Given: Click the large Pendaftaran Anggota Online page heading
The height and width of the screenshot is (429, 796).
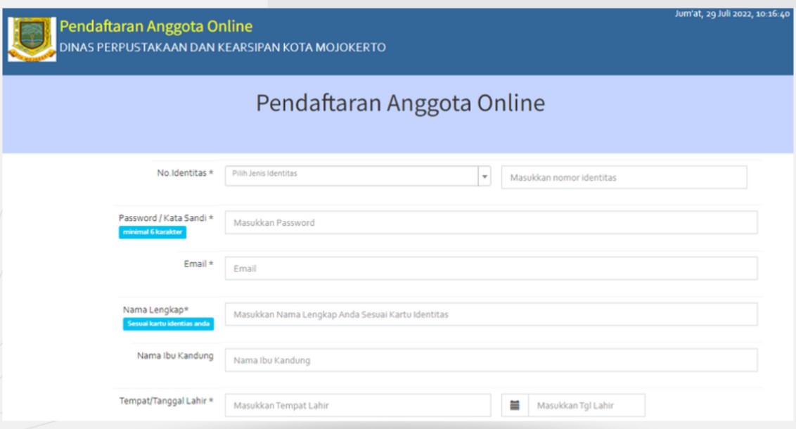Looking at the screenshot, I should pos(400,103).
